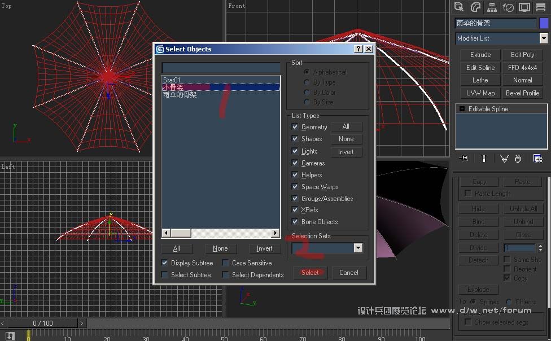
Task: Step time slider back with left arrow
Action: tap(3, 323)
